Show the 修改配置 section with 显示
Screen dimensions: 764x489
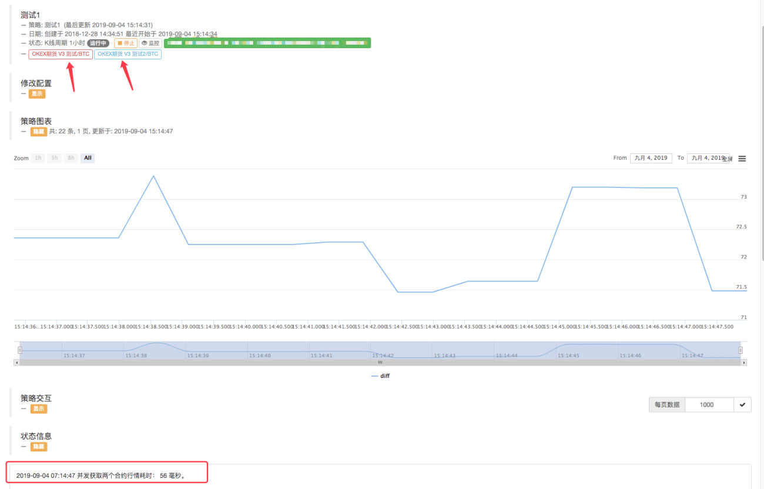37,93
